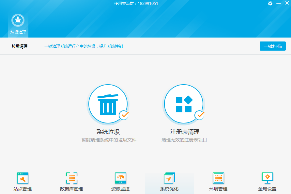This screenshot has width=291, height=194.
Task: Switch to 系统优化 section
Action: [169, 182]
